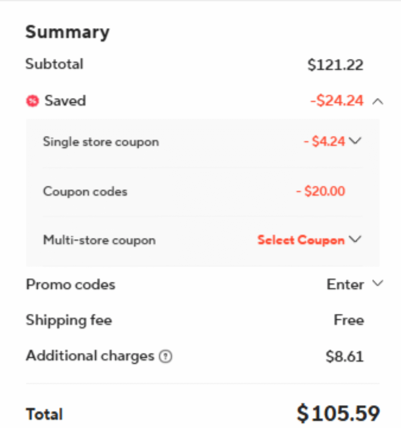The width and height of the screenshot is (401, 428).
Task: Click the -$4.24 single store discount
Action: click(x=324, y=141)
